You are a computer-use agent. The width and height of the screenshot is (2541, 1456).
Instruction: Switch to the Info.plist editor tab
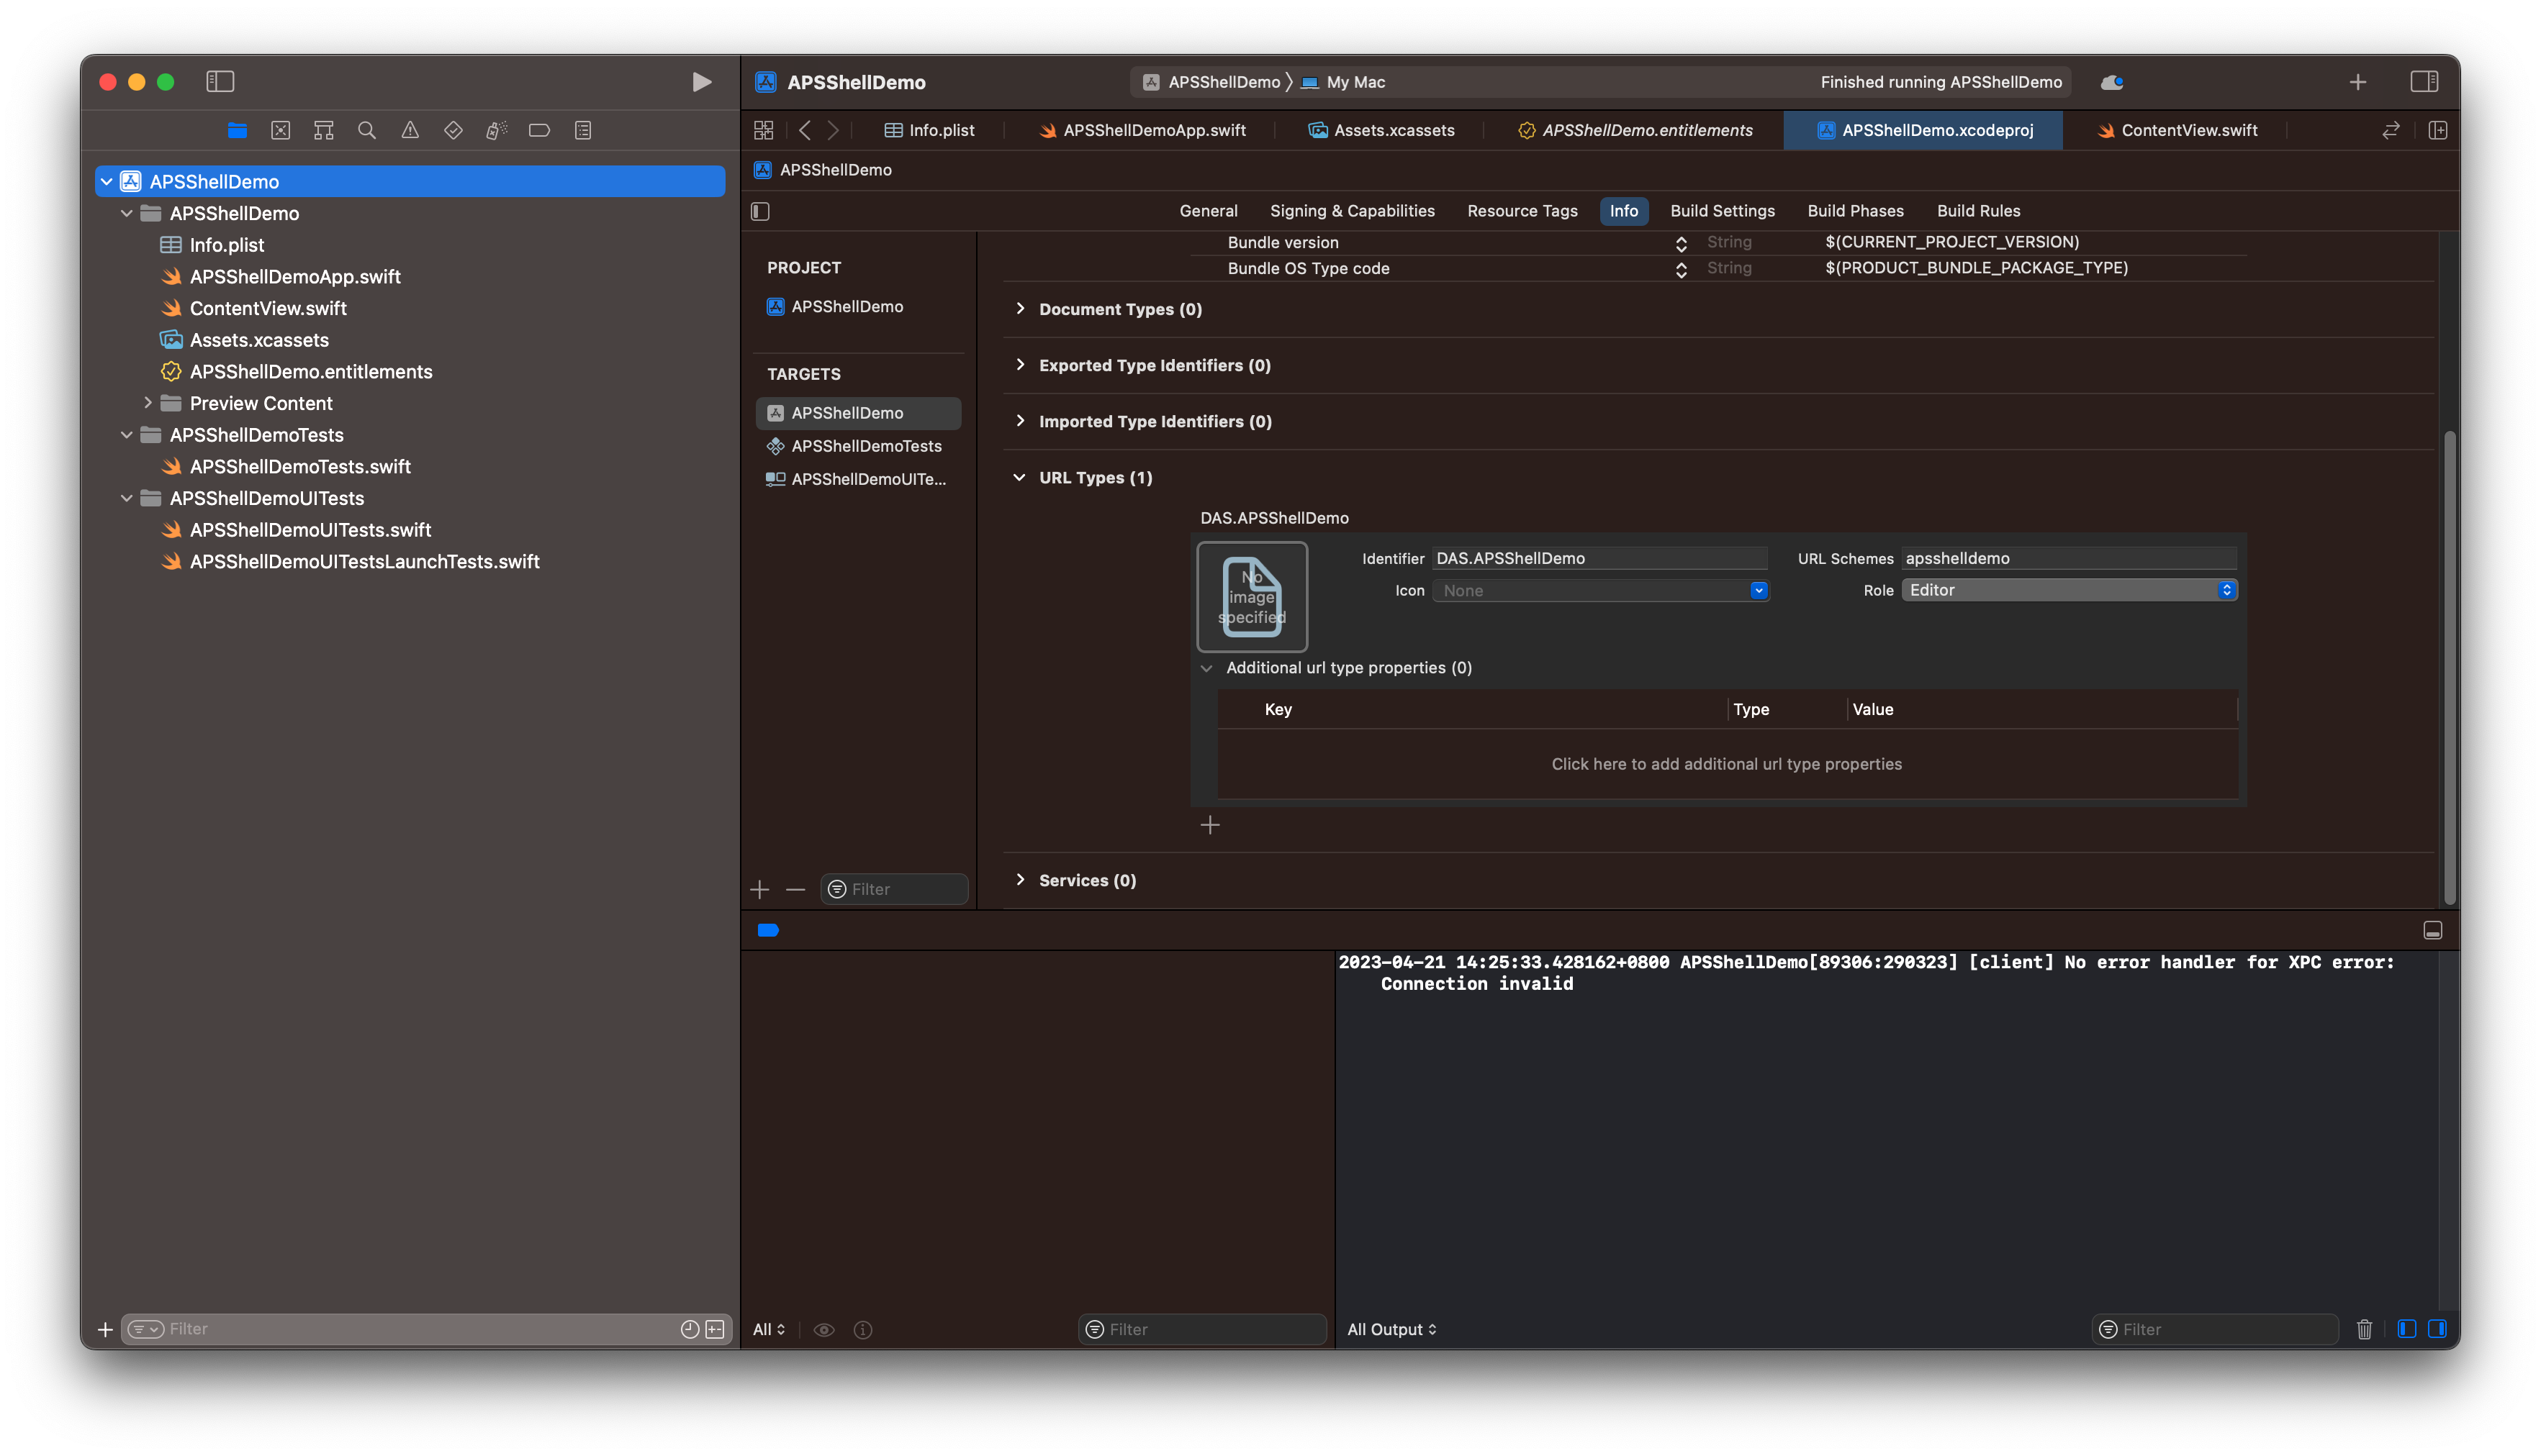tap(929, 130)
